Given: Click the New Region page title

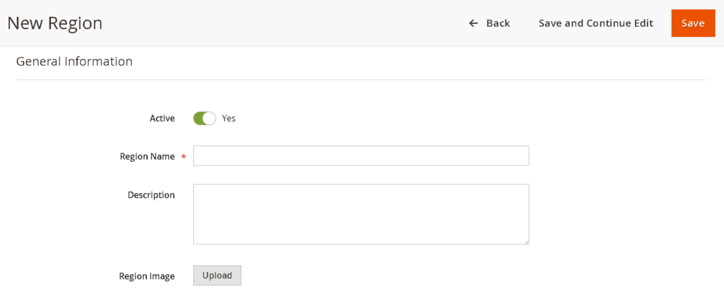Looking at the screenshot, I should tap(54, 23).
